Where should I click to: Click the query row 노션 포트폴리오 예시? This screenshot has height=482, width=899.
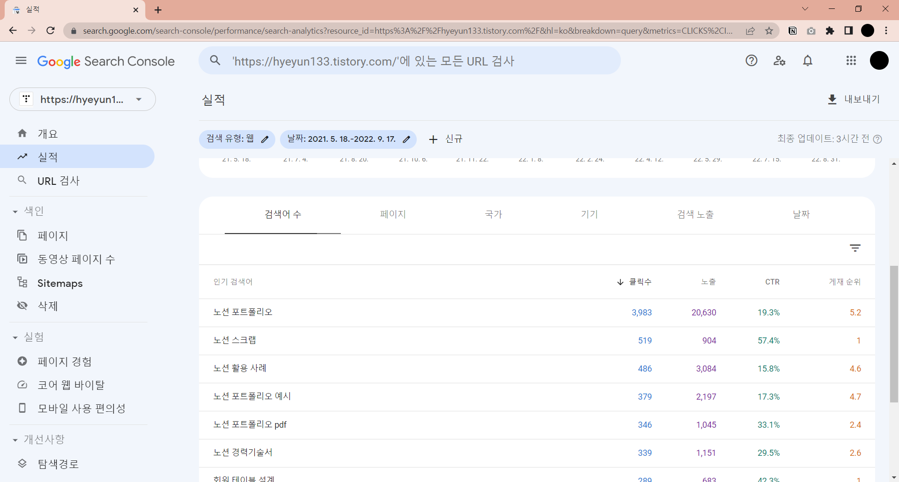tap(537, 397)
